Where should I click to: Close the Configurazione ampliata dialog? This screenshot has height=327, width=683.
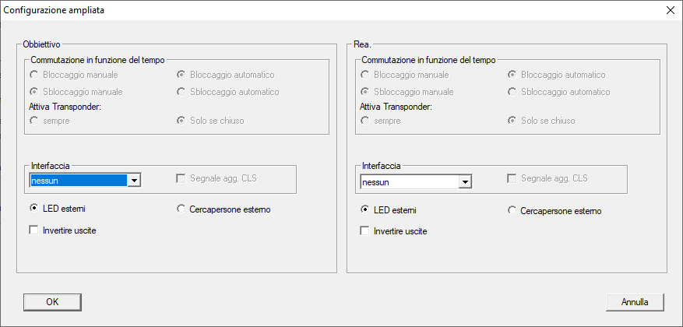(670, 10)
